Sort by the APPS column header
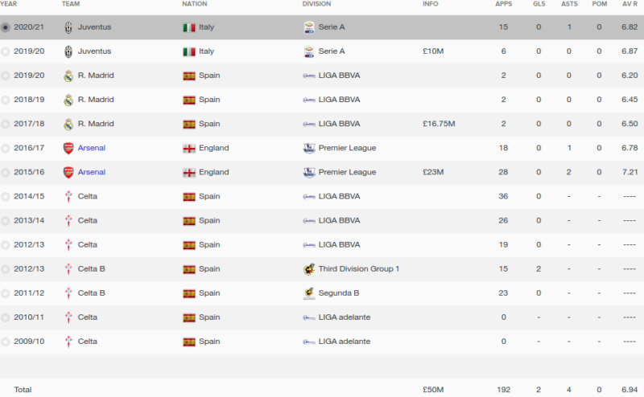644x397 pixels. [x=504, y=4]
